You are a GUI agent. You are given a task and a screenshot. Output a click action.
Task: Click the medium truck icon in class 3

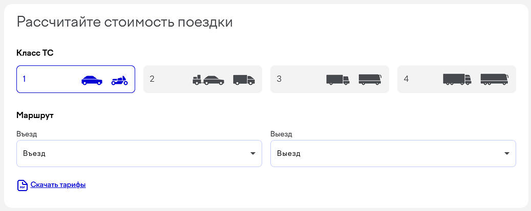point(337,80)
